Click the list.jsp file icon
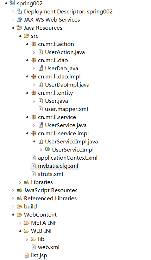This screenshot has height=260, width=151. (x=26, y=255)
